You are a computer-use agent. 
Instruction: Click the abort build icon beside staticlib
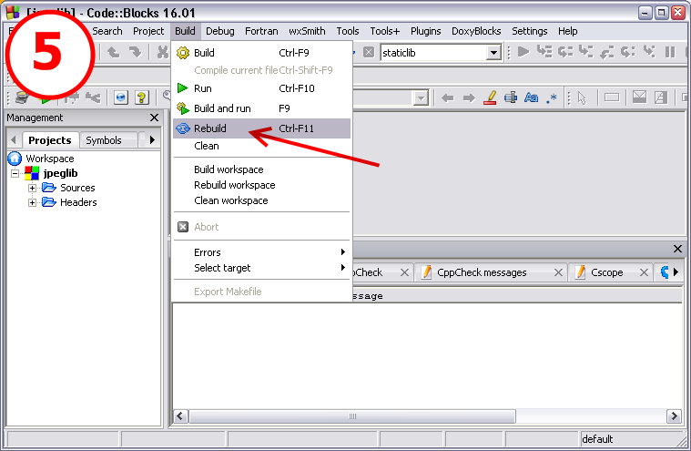369,53
